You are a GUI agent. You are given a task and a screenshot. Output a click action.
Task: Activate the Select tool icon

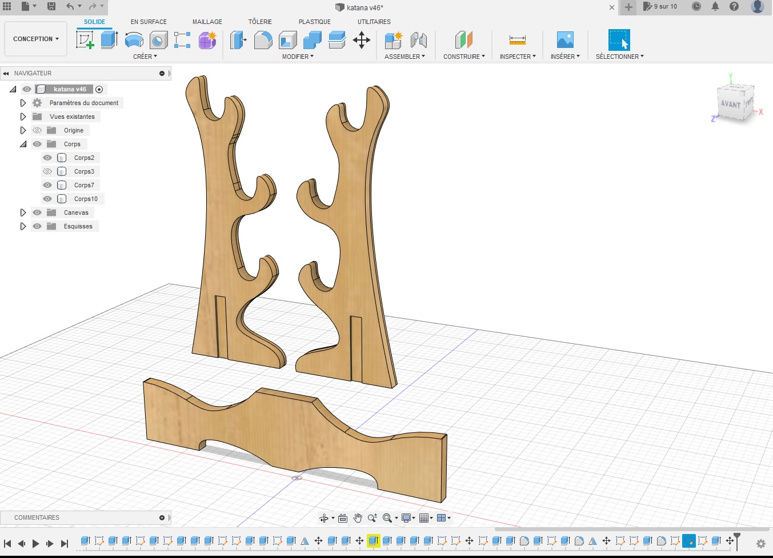tap(619, 40)
